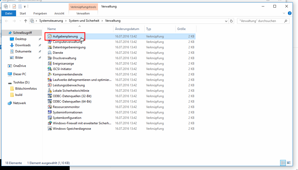Image resolution: width=298 pixels, height=170 pixels.
Task: Select the ODBC-Datenquellen (64-Bit) icon
Action: pyautogui.click(x=49, y=101)
